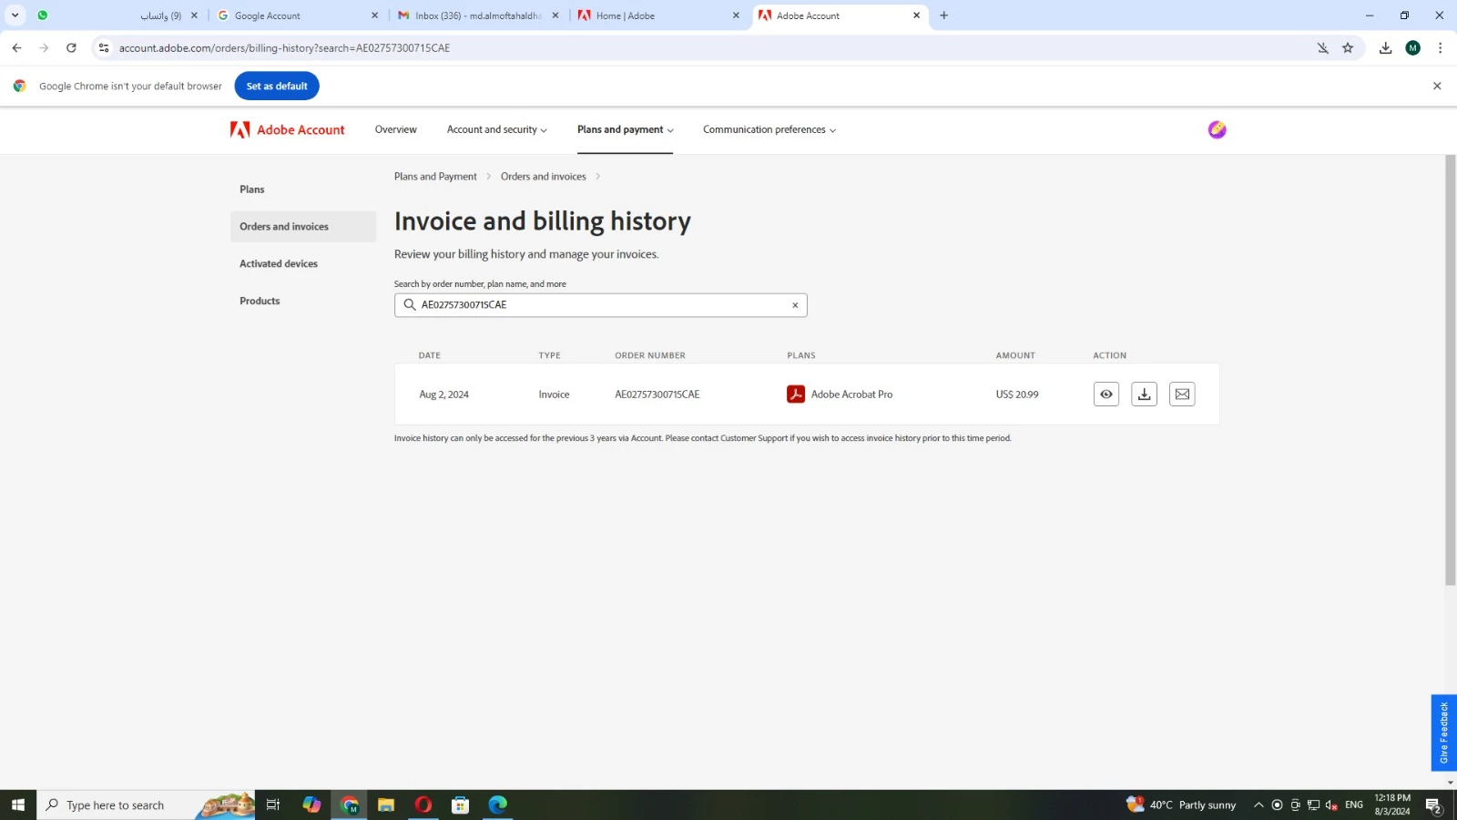The height and width of the screenshot is (820, 1457).
Task: Click the forward navigation arrow
Action: pyautogui.click(x=44, y=48)
